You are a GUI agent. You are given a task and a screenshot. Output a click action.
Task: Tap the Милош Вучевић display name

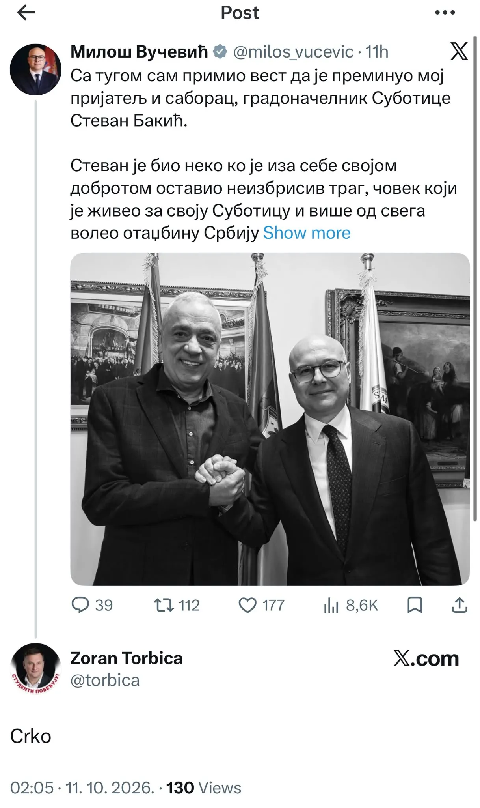[x=139, y=52]
